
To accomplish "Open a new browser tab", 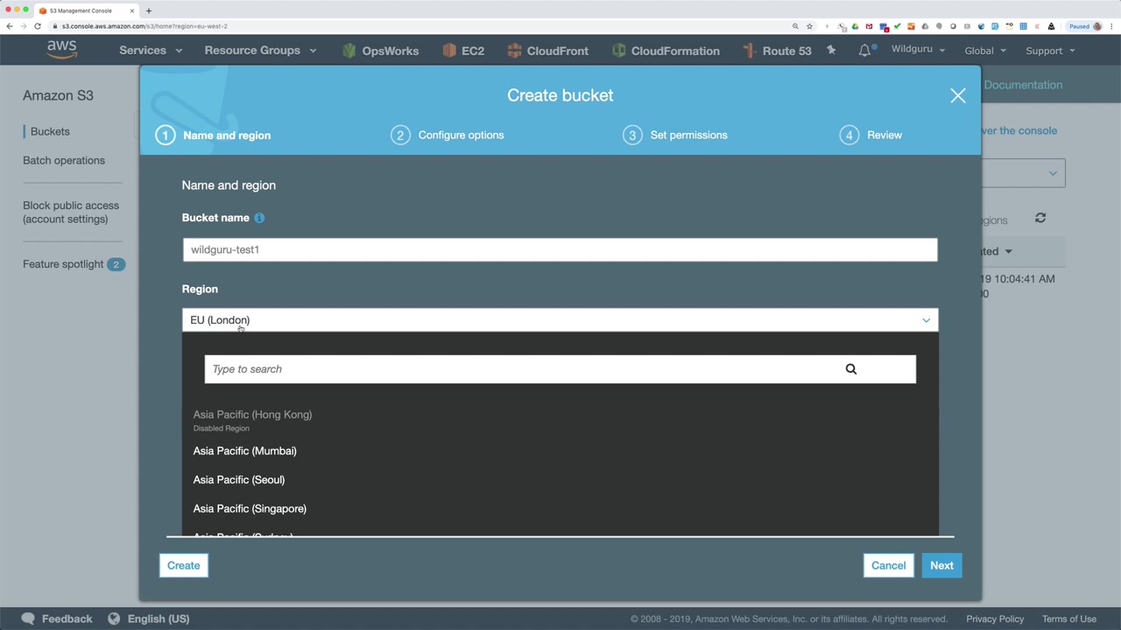I will (149, 10).
